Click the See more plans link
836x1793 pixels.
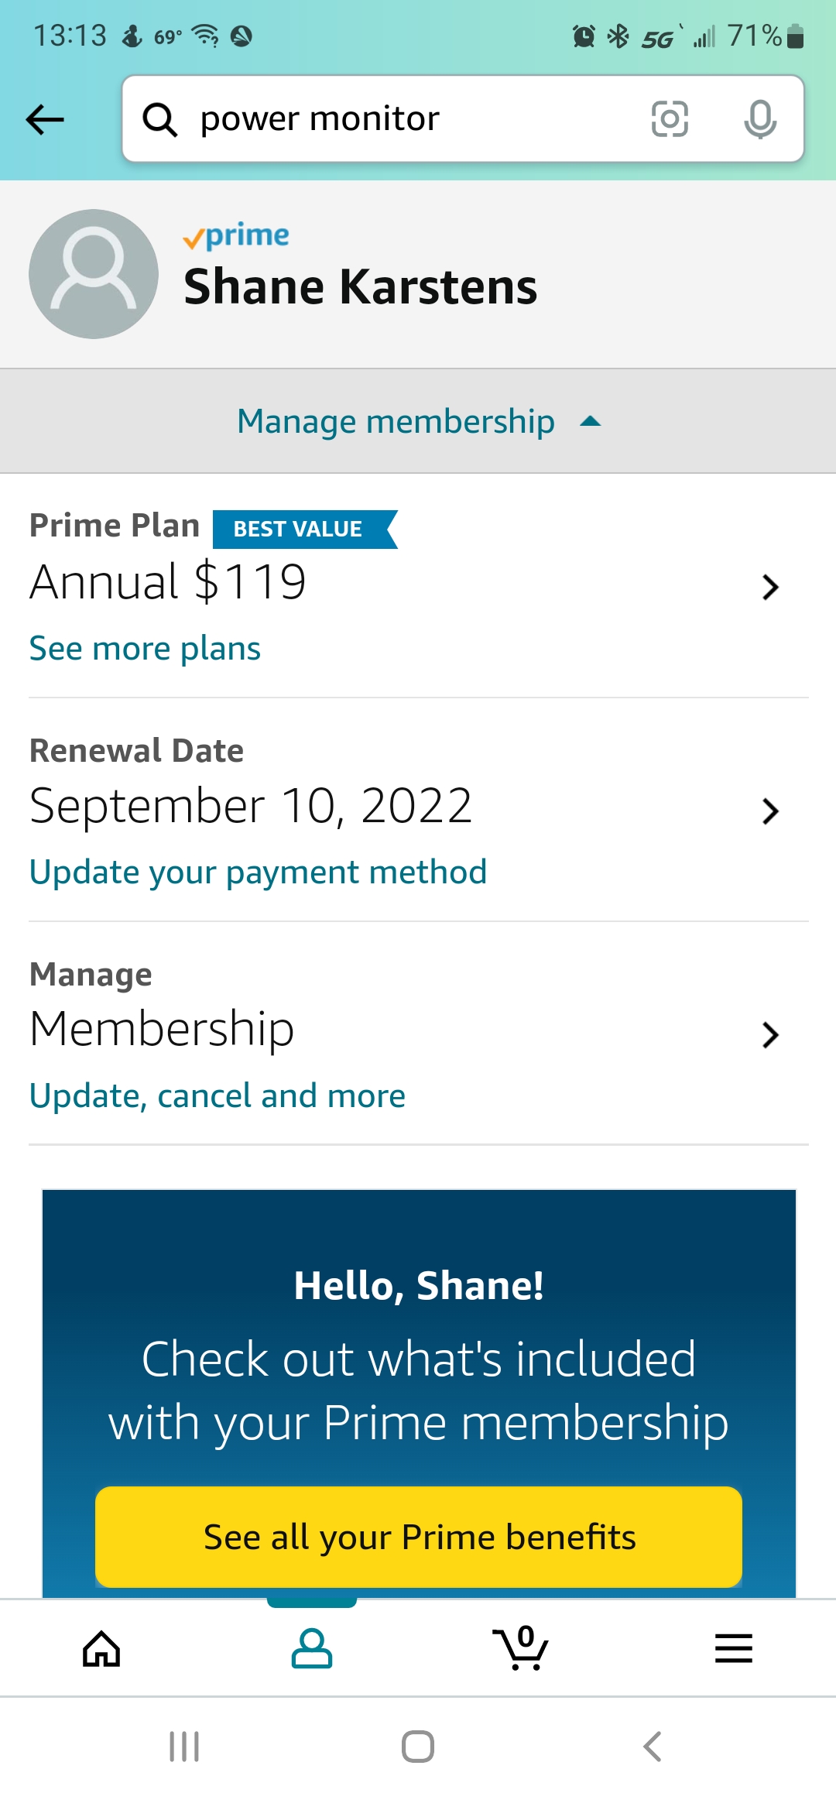(145, 649)
